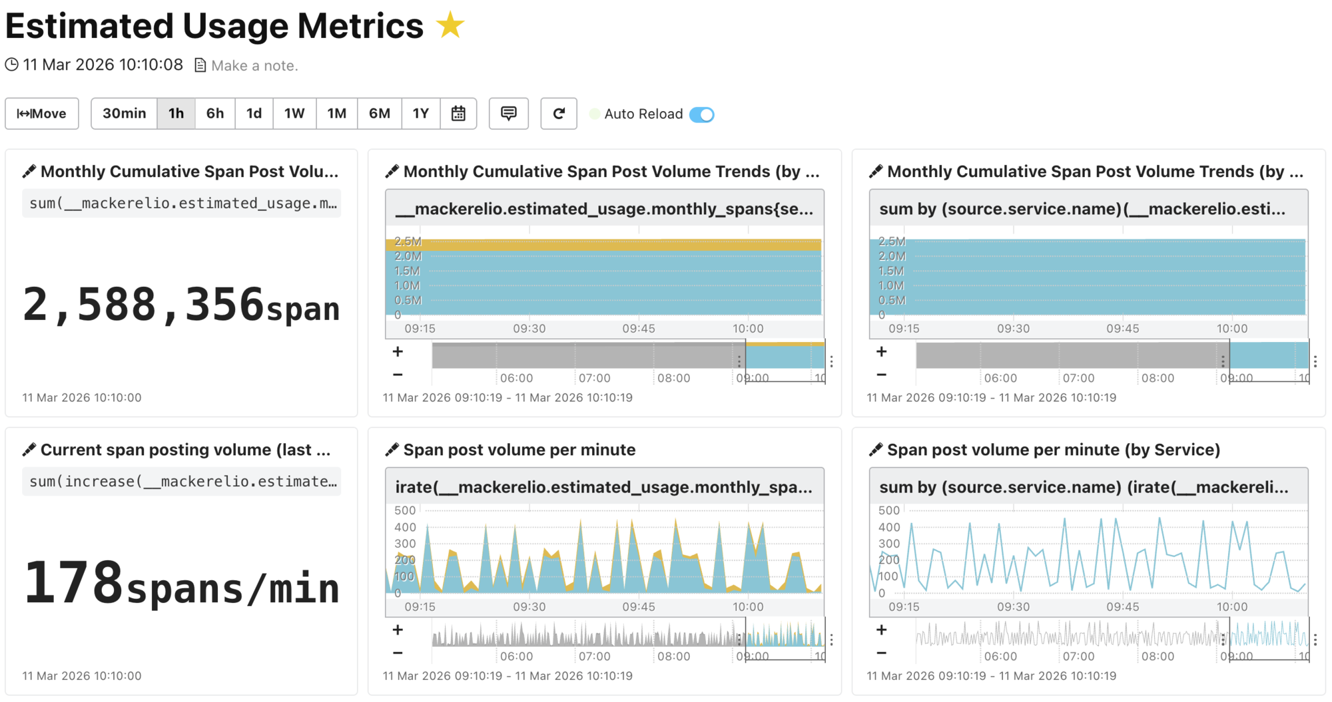Click right range handle of the Monthly Cumulative Span Post Volume Trends by source.service.name navigator
Image resolution: width=1332 pixels, height=702 pixels.
[1315, 361]
